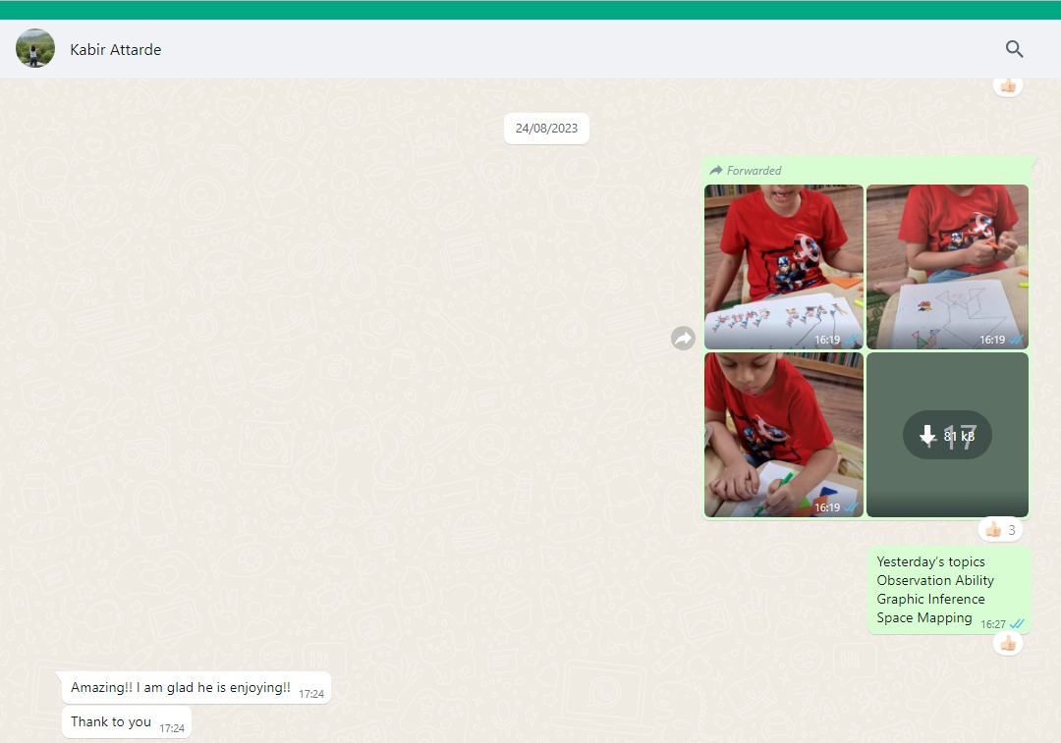Click the 24/08/2023 date badge
1061x743 pixels.
546,129
